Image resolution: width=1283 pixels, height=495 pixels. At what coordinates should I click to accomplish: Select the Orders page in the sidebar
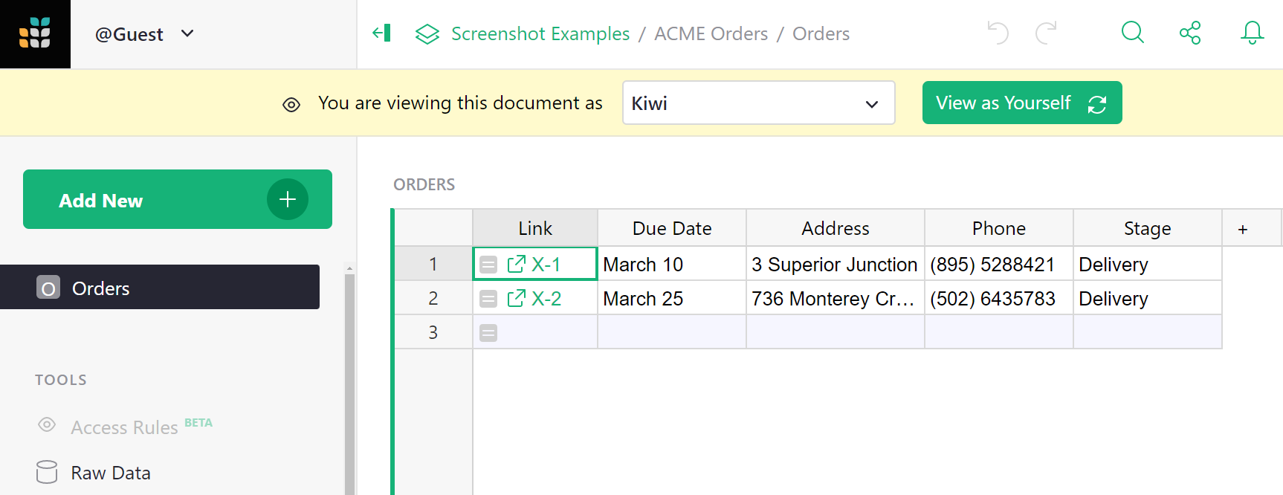tap(100, 288)
